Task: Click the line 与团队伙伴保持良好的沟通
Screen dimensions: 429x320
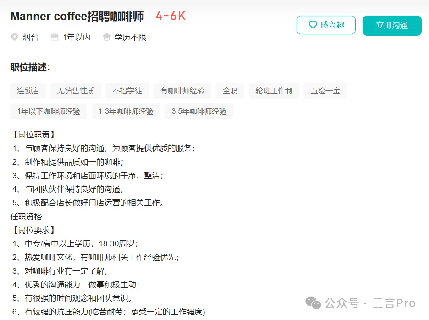Action: 68,189
